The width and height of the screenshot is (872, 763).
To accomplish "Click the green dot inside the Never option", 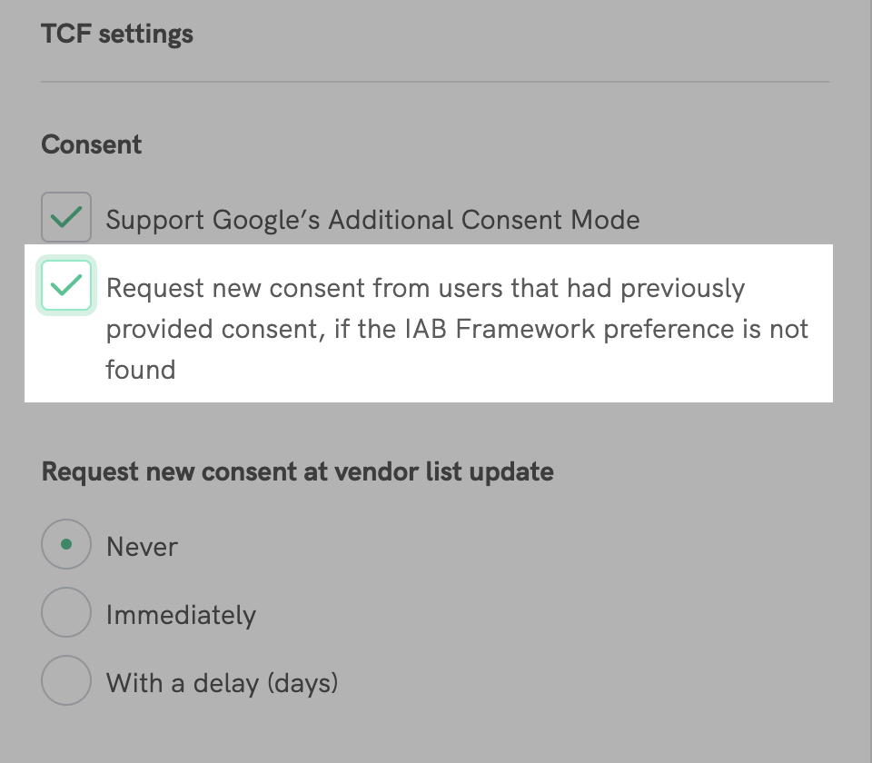I will coord(66,545).
